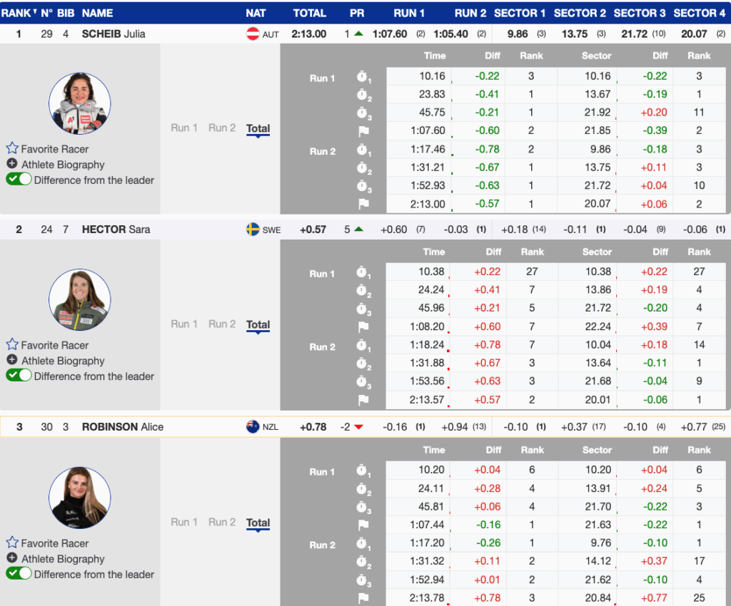Click the star icon for Alice Robinson
731x606 pixels.
[x=12, y=543]
